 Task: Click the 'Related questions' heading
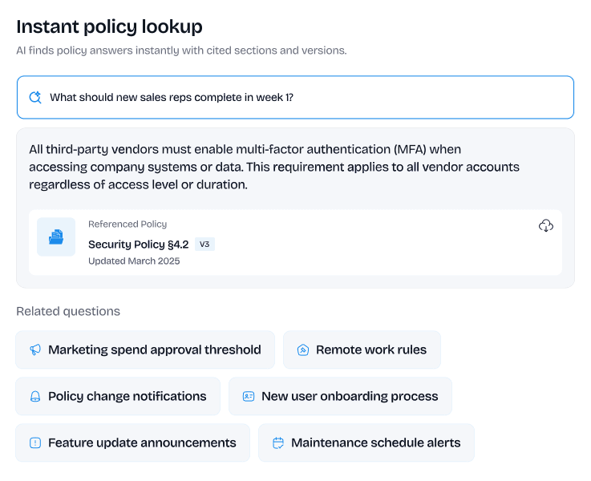click(x=68, y=311)
